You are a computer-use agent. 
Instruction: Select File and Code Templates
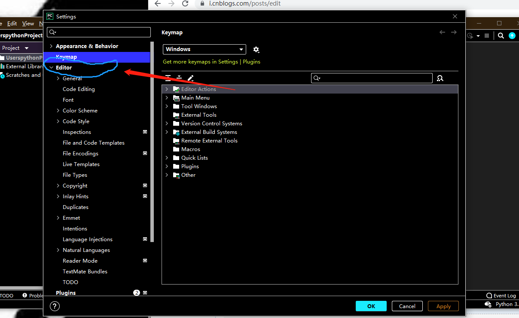coord(94,142)
